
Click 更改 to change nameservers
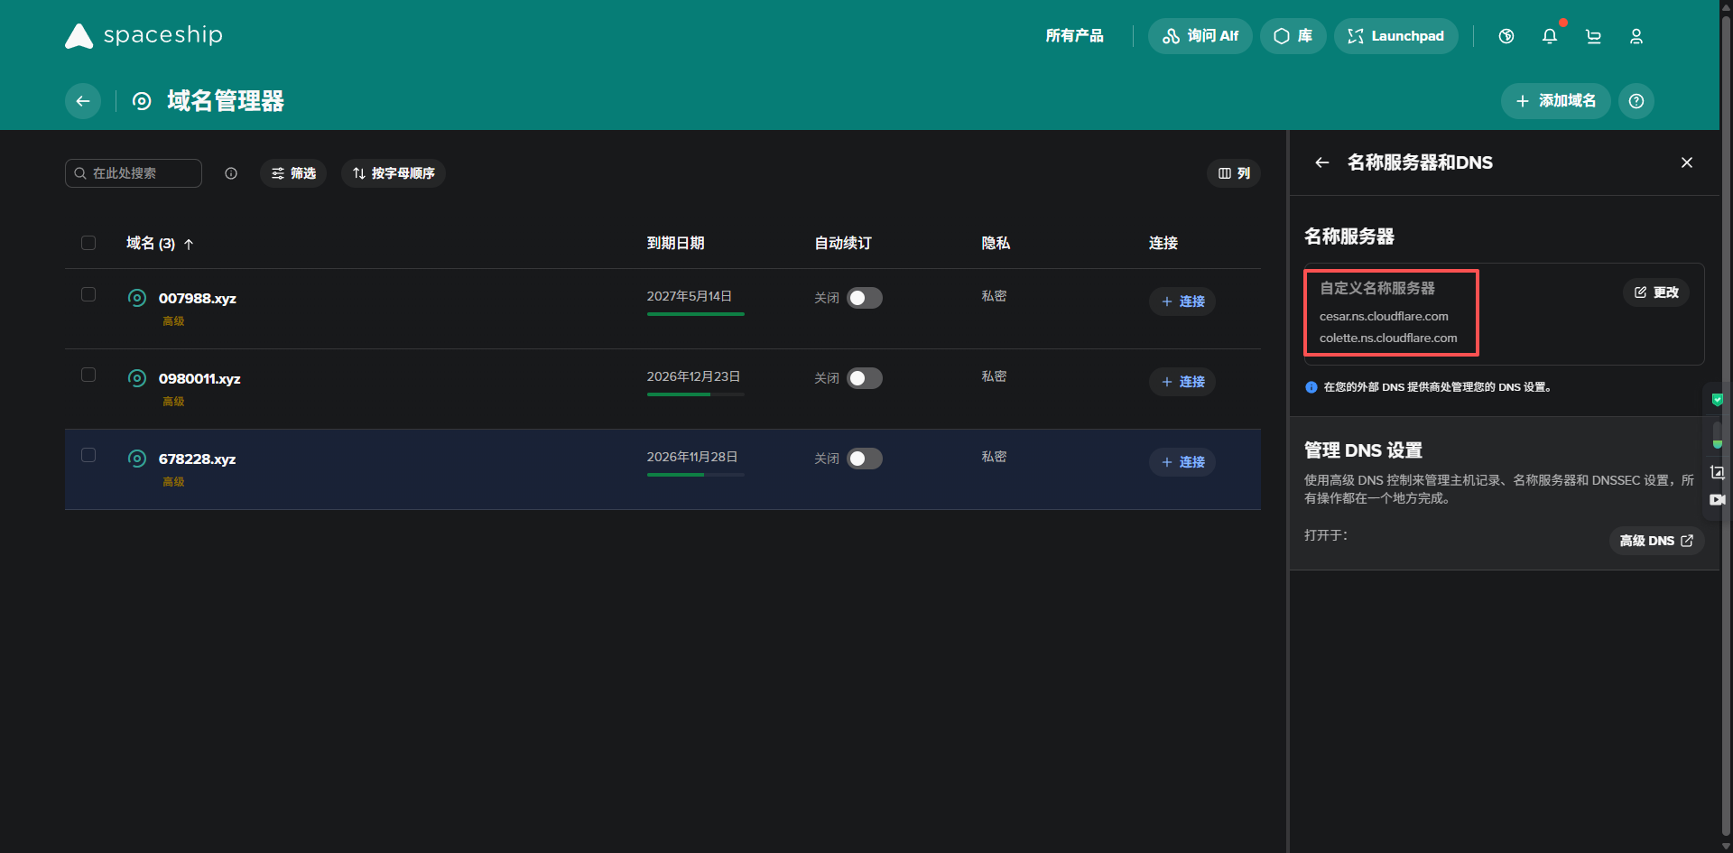tap(1656, 292)
